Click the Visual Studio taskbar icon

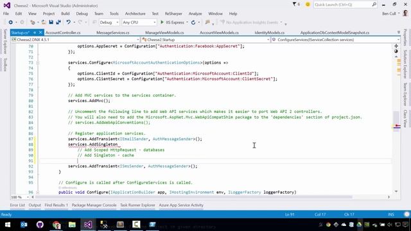[88, 225]
